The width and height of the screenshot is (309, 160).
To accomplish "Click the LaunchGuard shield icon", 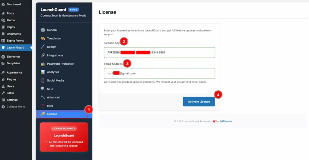I will [x=3, y=48].
